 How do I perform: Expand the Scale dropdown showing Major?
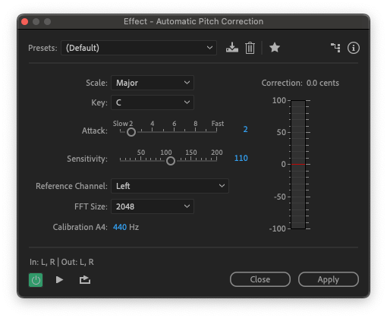tap(153, 83)
